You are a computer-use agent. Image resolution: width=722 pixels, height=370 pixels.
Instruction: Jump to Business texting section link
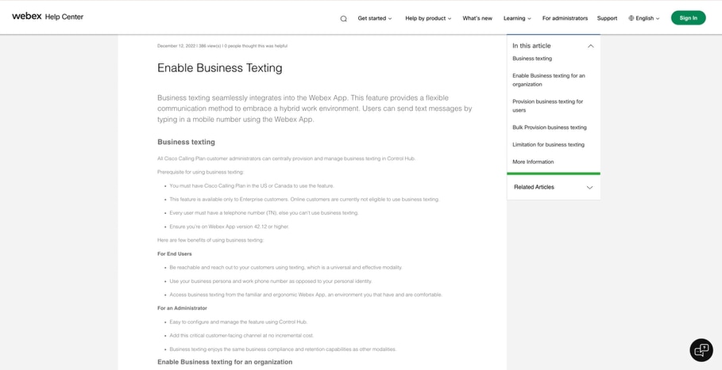tap(532, 59)
